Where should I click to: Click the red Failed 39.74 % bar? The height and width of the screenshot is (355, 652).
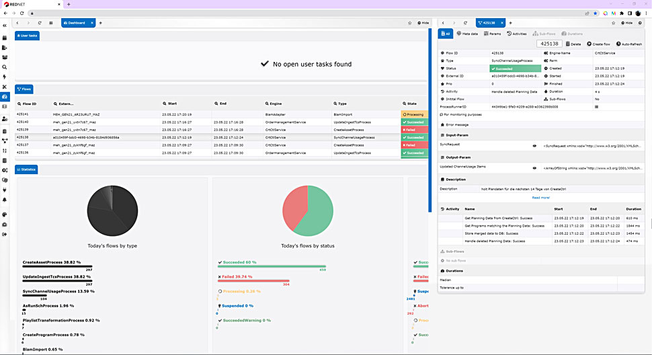point(253,280)
